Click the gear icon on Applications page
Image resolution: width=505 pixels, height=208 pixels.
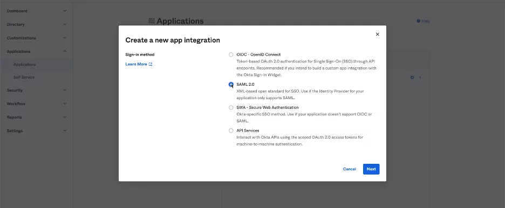pyautogui.click(x=412, y=78)
